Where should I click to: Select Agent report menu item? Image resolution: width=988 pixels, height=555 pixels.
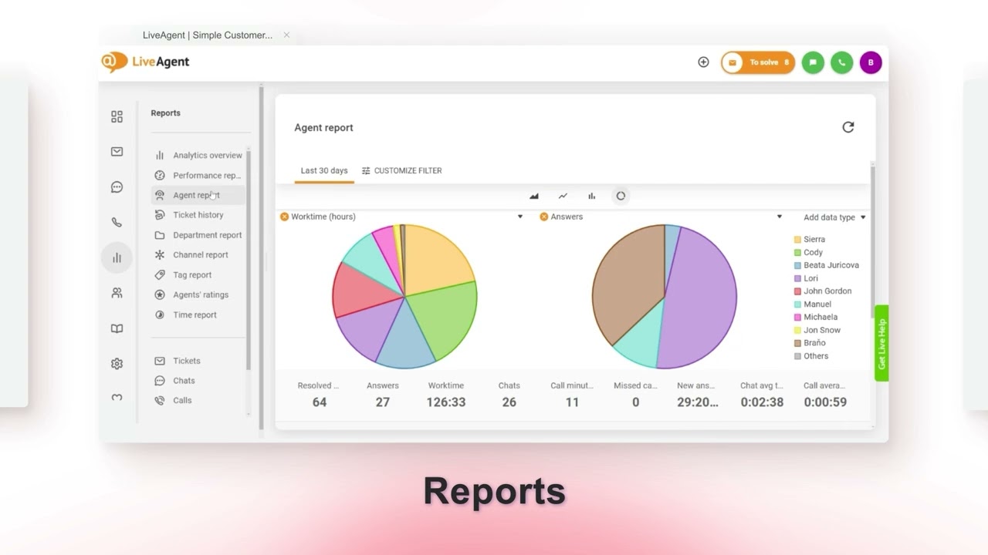click(198, 195)
